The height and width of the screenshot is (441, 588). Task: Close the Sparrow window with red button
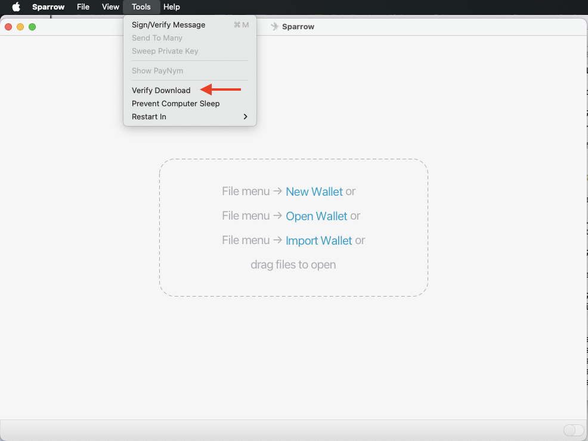tap(8, 27)
